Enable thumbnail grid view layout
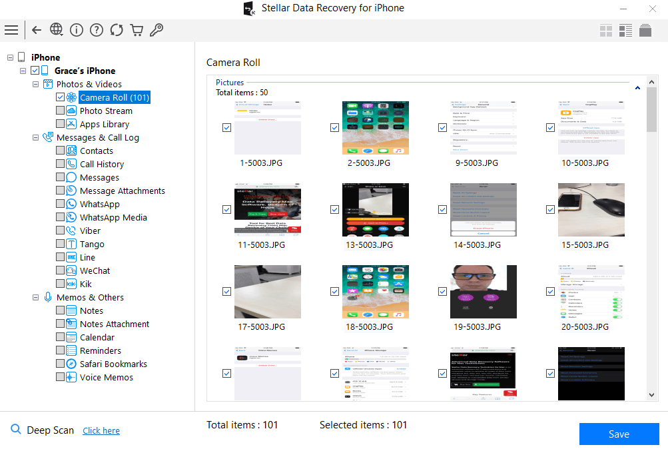Image resolution: width=668 pixels, height=455 pixels. point(605,31)
